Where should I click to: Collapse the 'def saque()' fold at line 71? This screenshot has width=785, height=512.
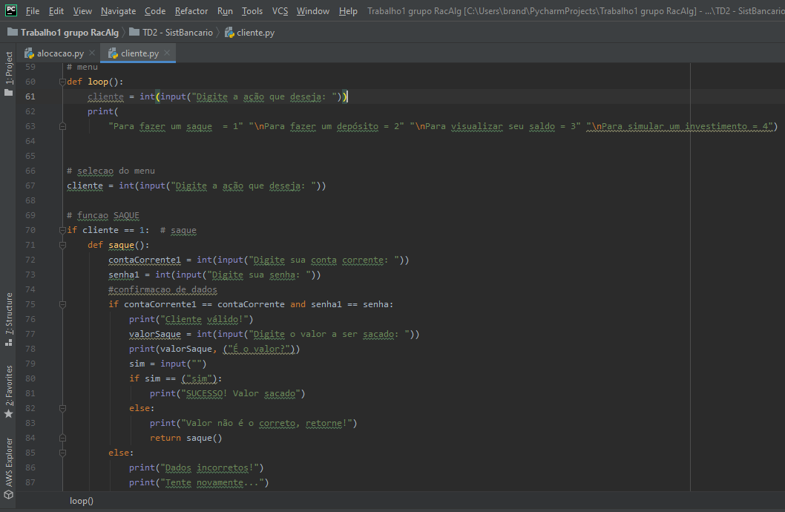tap(62, 245)
